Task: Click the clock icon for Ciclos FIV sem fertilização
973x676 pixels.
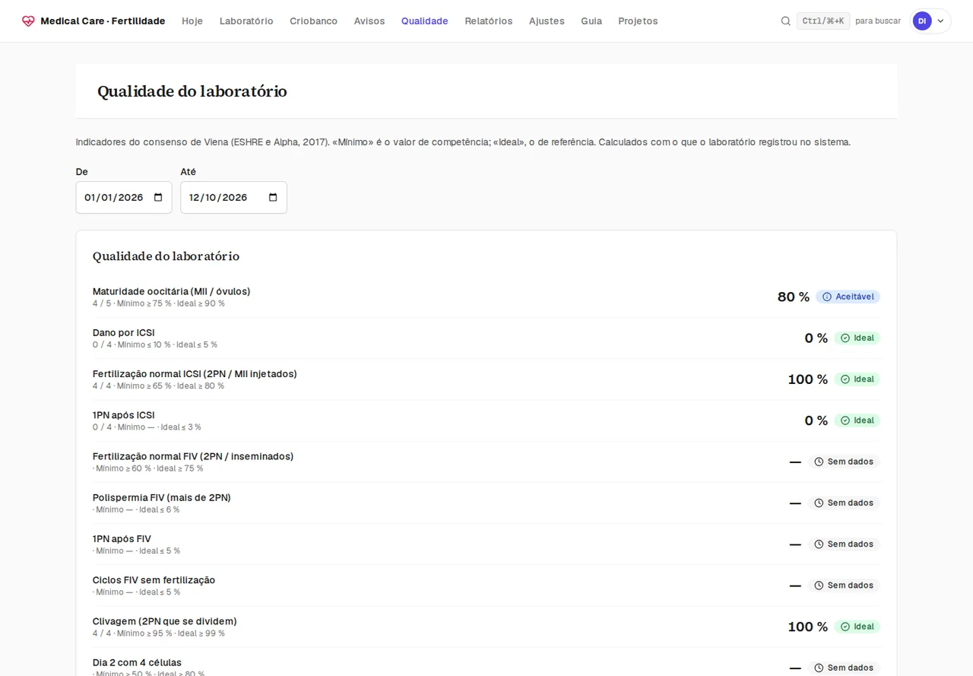Action: [819, 586]
